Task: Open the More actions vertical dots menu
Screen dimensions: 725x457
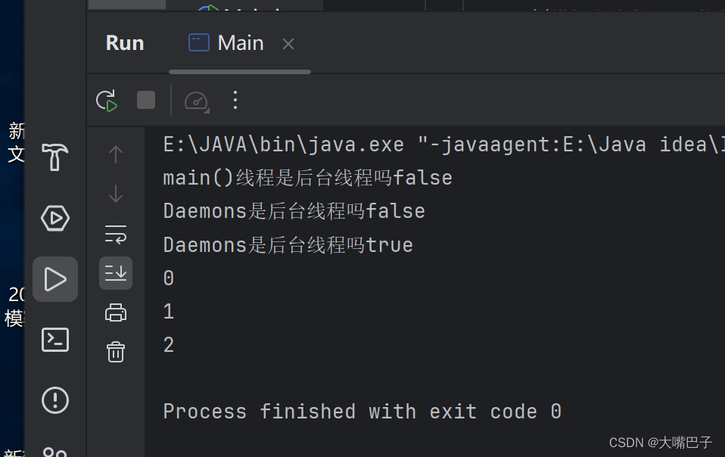Action: [235, 100]
